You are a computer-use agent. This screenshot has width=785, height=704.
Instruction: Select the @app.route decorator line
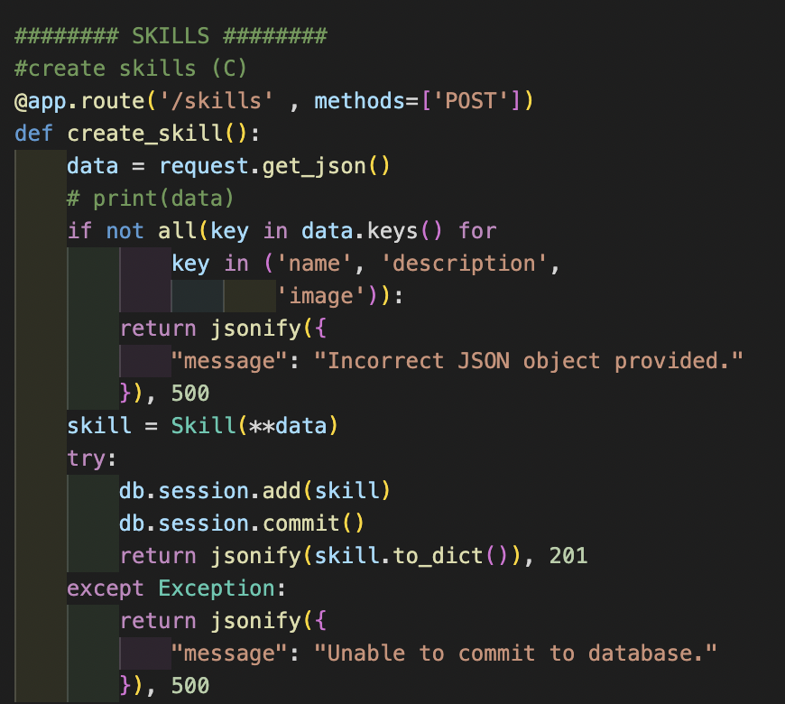271,101
